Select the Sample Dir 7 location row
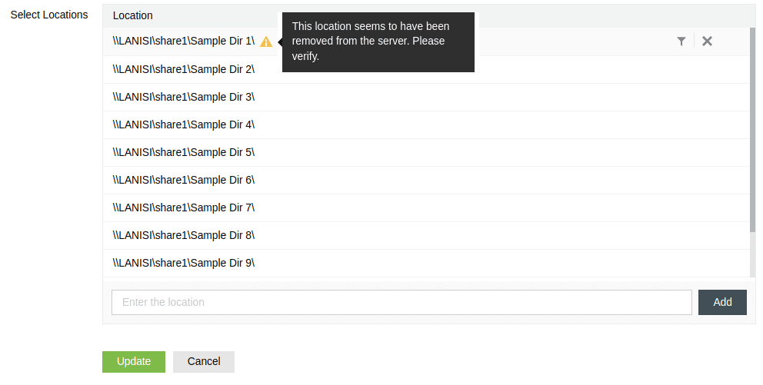Viewport: 763px width, 385px height. click(x=426, y=208)
